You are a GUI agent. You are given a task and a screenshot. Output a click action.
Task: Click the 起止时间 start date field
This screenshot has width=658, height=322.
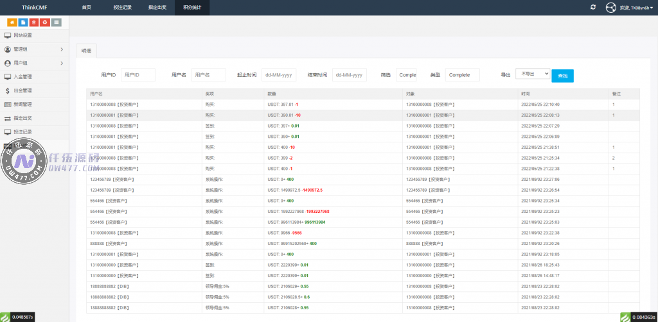click(x=279, y=75)
